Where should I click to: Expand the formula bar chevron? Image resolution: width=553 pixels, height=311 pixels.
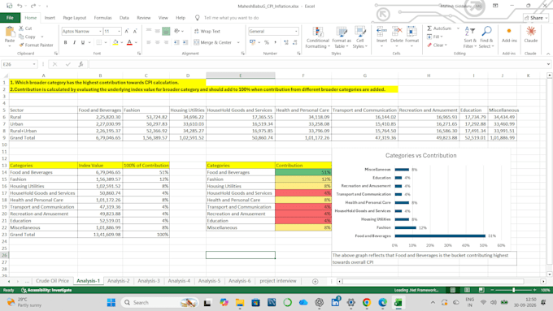(x=548, y=64)
